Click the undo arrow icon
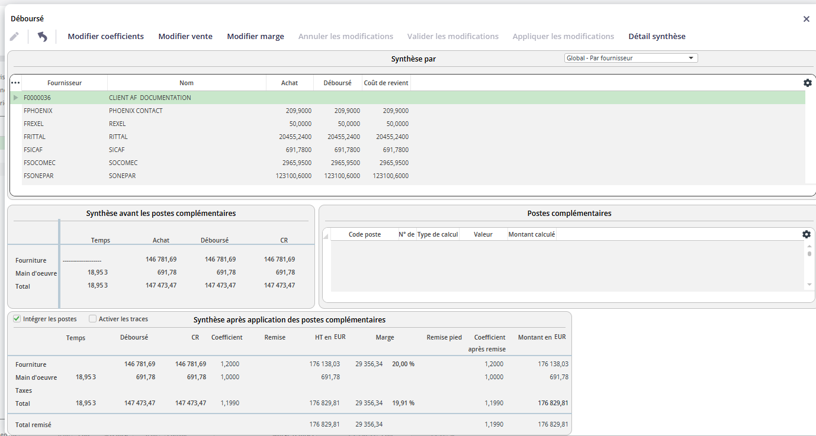 [42, 37]
